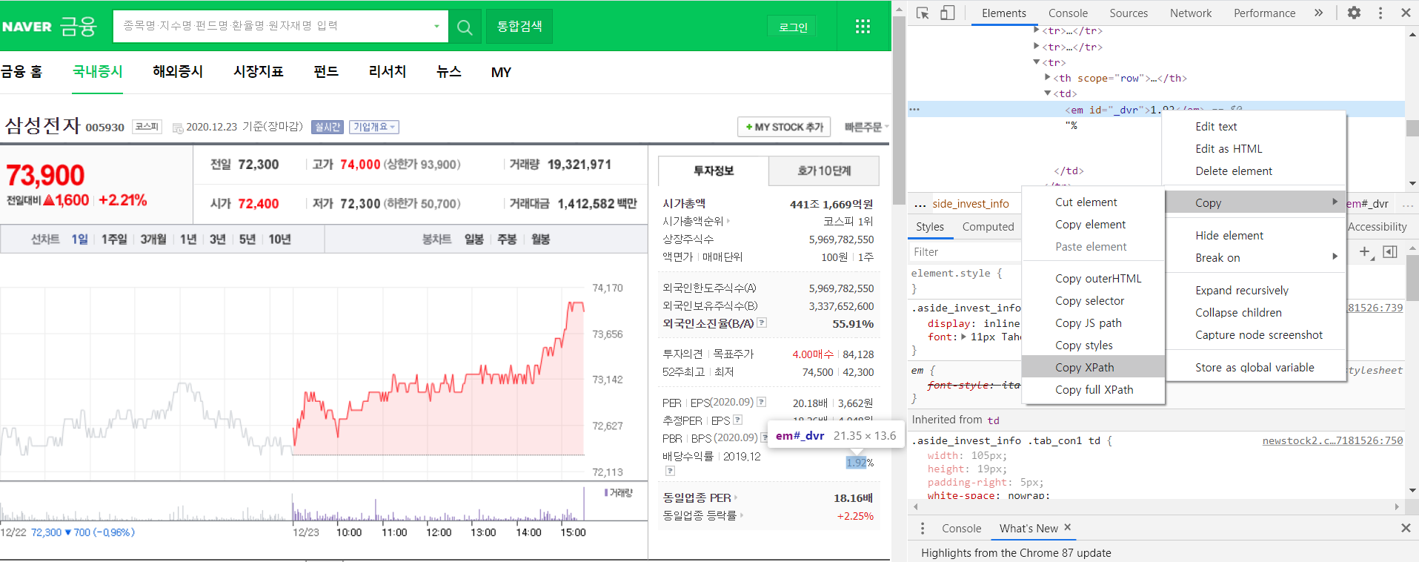Switch to the Sources tab
The image size is (1419, 562).
pyautogui.click(x=1128, y=13)
